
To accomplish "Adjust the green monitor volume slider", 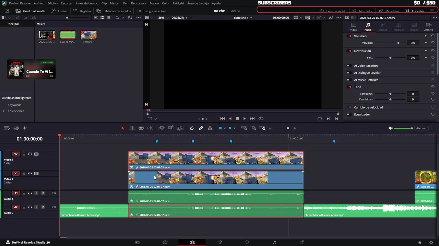I will (x=403, y=128).
